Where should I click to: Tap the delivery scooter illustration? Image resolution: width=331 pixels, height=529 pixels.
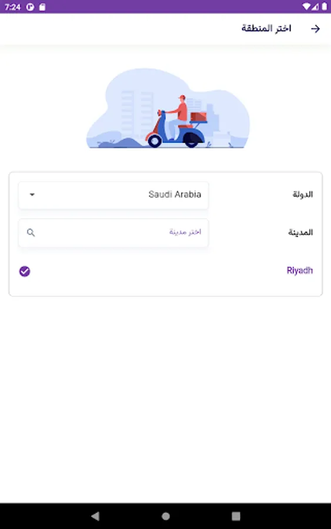pyautogui.click(x=168, y=109)
